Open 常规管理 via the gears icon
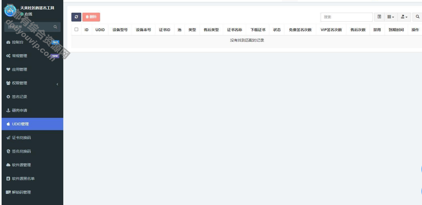Image resolution: width=422 pixels, height=205 pixels. coord(9,56)
